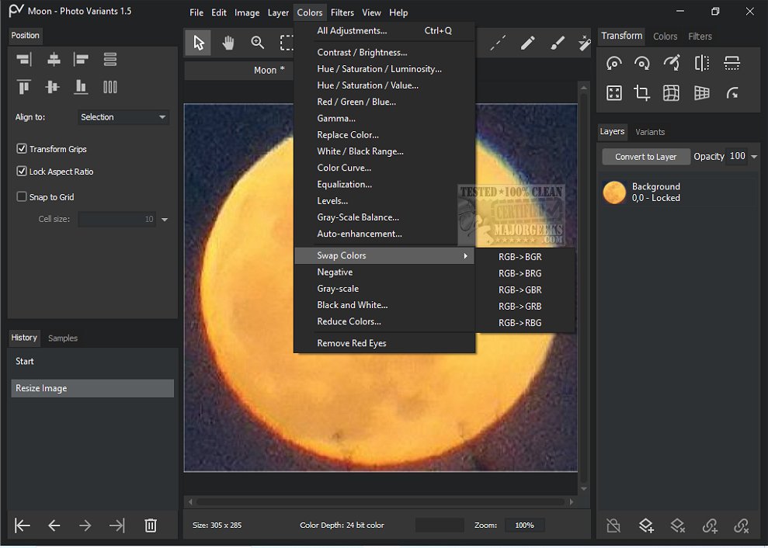Viewport: 768px width, 548px height.
Task: Expand the Swap Colors submenu
Action: coord(384,255)
